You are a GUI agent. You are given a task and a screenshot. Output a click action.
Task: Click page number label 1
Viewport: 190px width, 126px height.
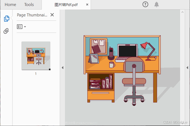tap(36, 74)
